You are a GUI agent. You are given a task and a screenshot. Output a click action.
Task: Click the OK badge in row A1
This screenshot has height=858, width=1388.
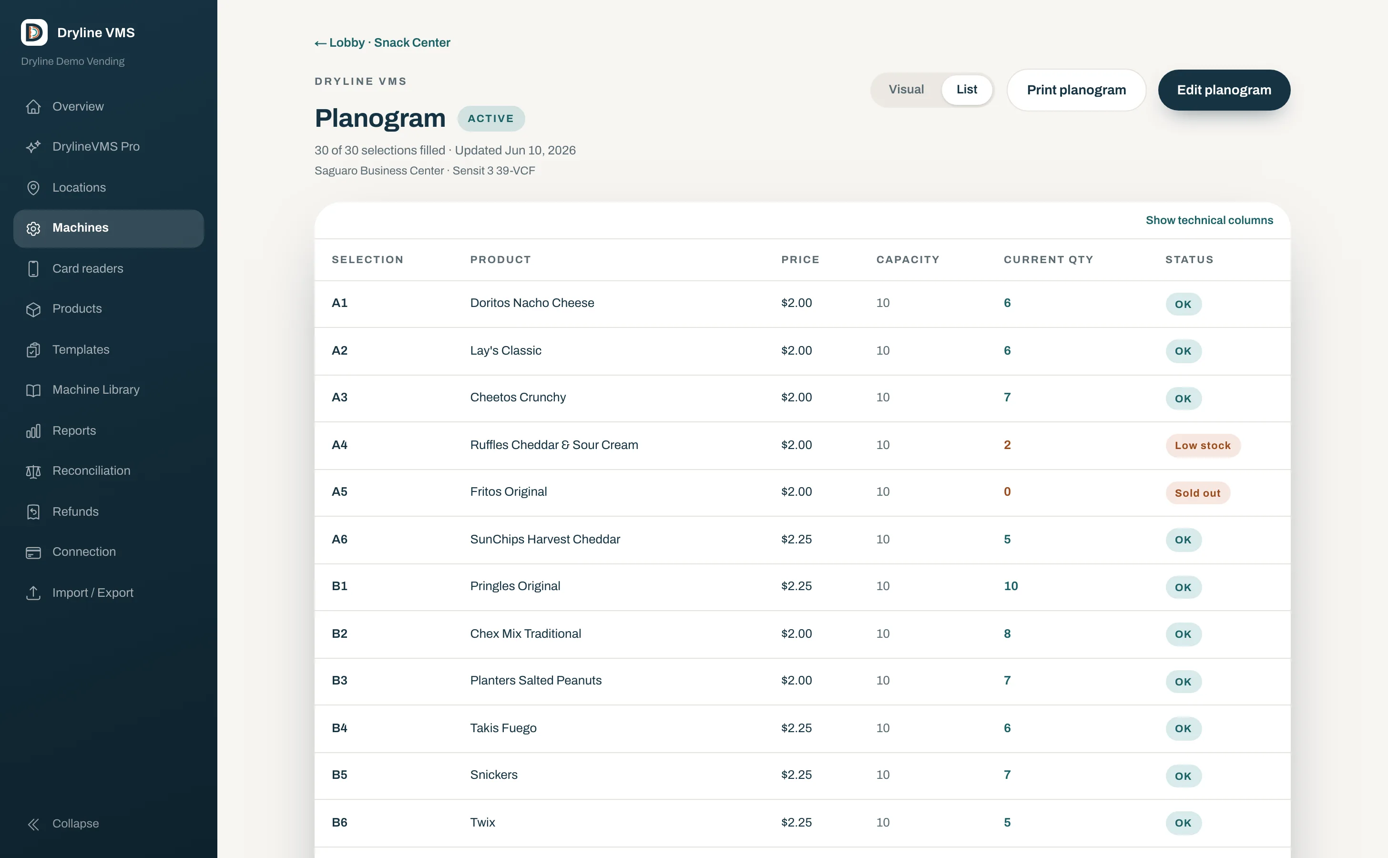click(1183, 305)
